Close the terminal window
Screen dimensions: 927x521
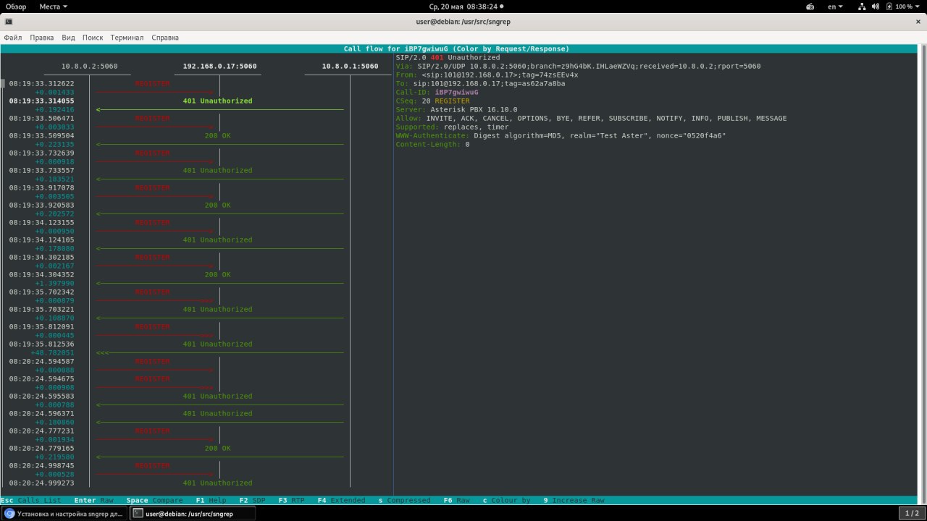point(918,22)
